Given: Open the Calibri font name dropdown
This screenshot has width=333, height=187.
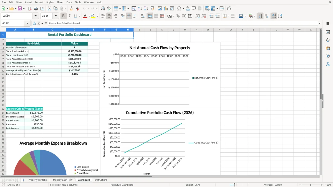Looking at the screenshot, I should pos(36,16).
